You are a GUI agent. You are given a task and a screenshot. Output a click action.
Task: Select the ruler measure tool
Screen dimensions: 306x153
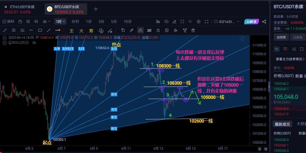click(x=132, y=30)
